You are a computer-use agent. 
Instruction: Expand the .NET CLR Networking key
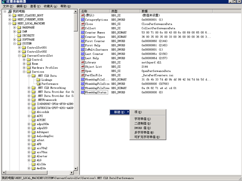(x=29, y=87)
